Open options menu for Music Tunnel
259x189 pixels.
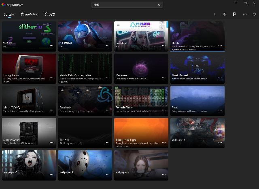220,78
